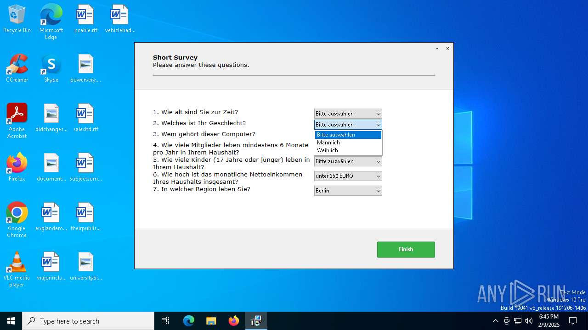Open VLC media player shortcut
This screenshot has height=330, width=588.
coord(17,269)
